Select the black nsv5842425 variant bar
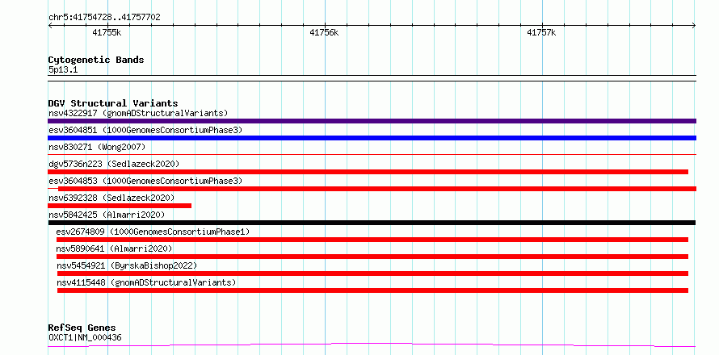 click(x=372, y=223)
